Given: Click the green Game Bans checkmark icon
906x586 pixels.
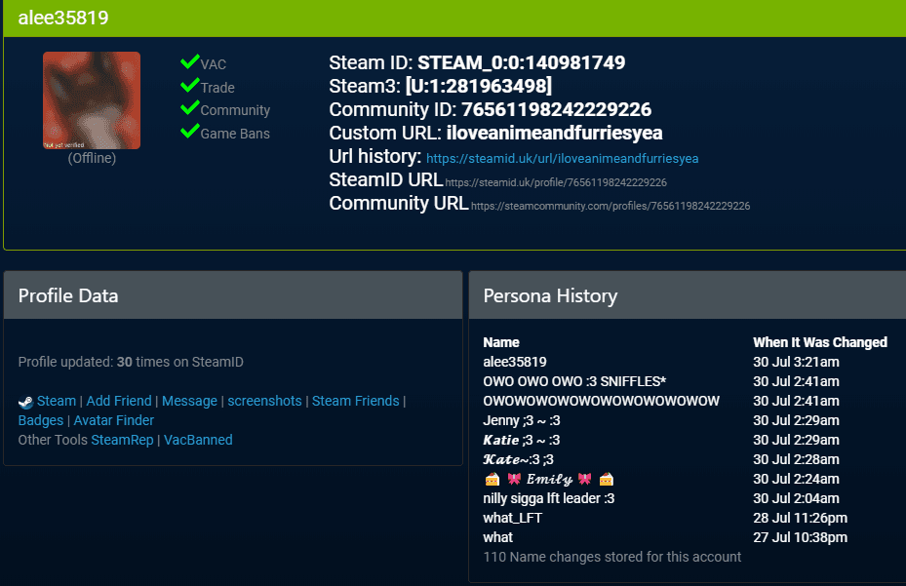Looking at the screenshot, I should point(189,132).
